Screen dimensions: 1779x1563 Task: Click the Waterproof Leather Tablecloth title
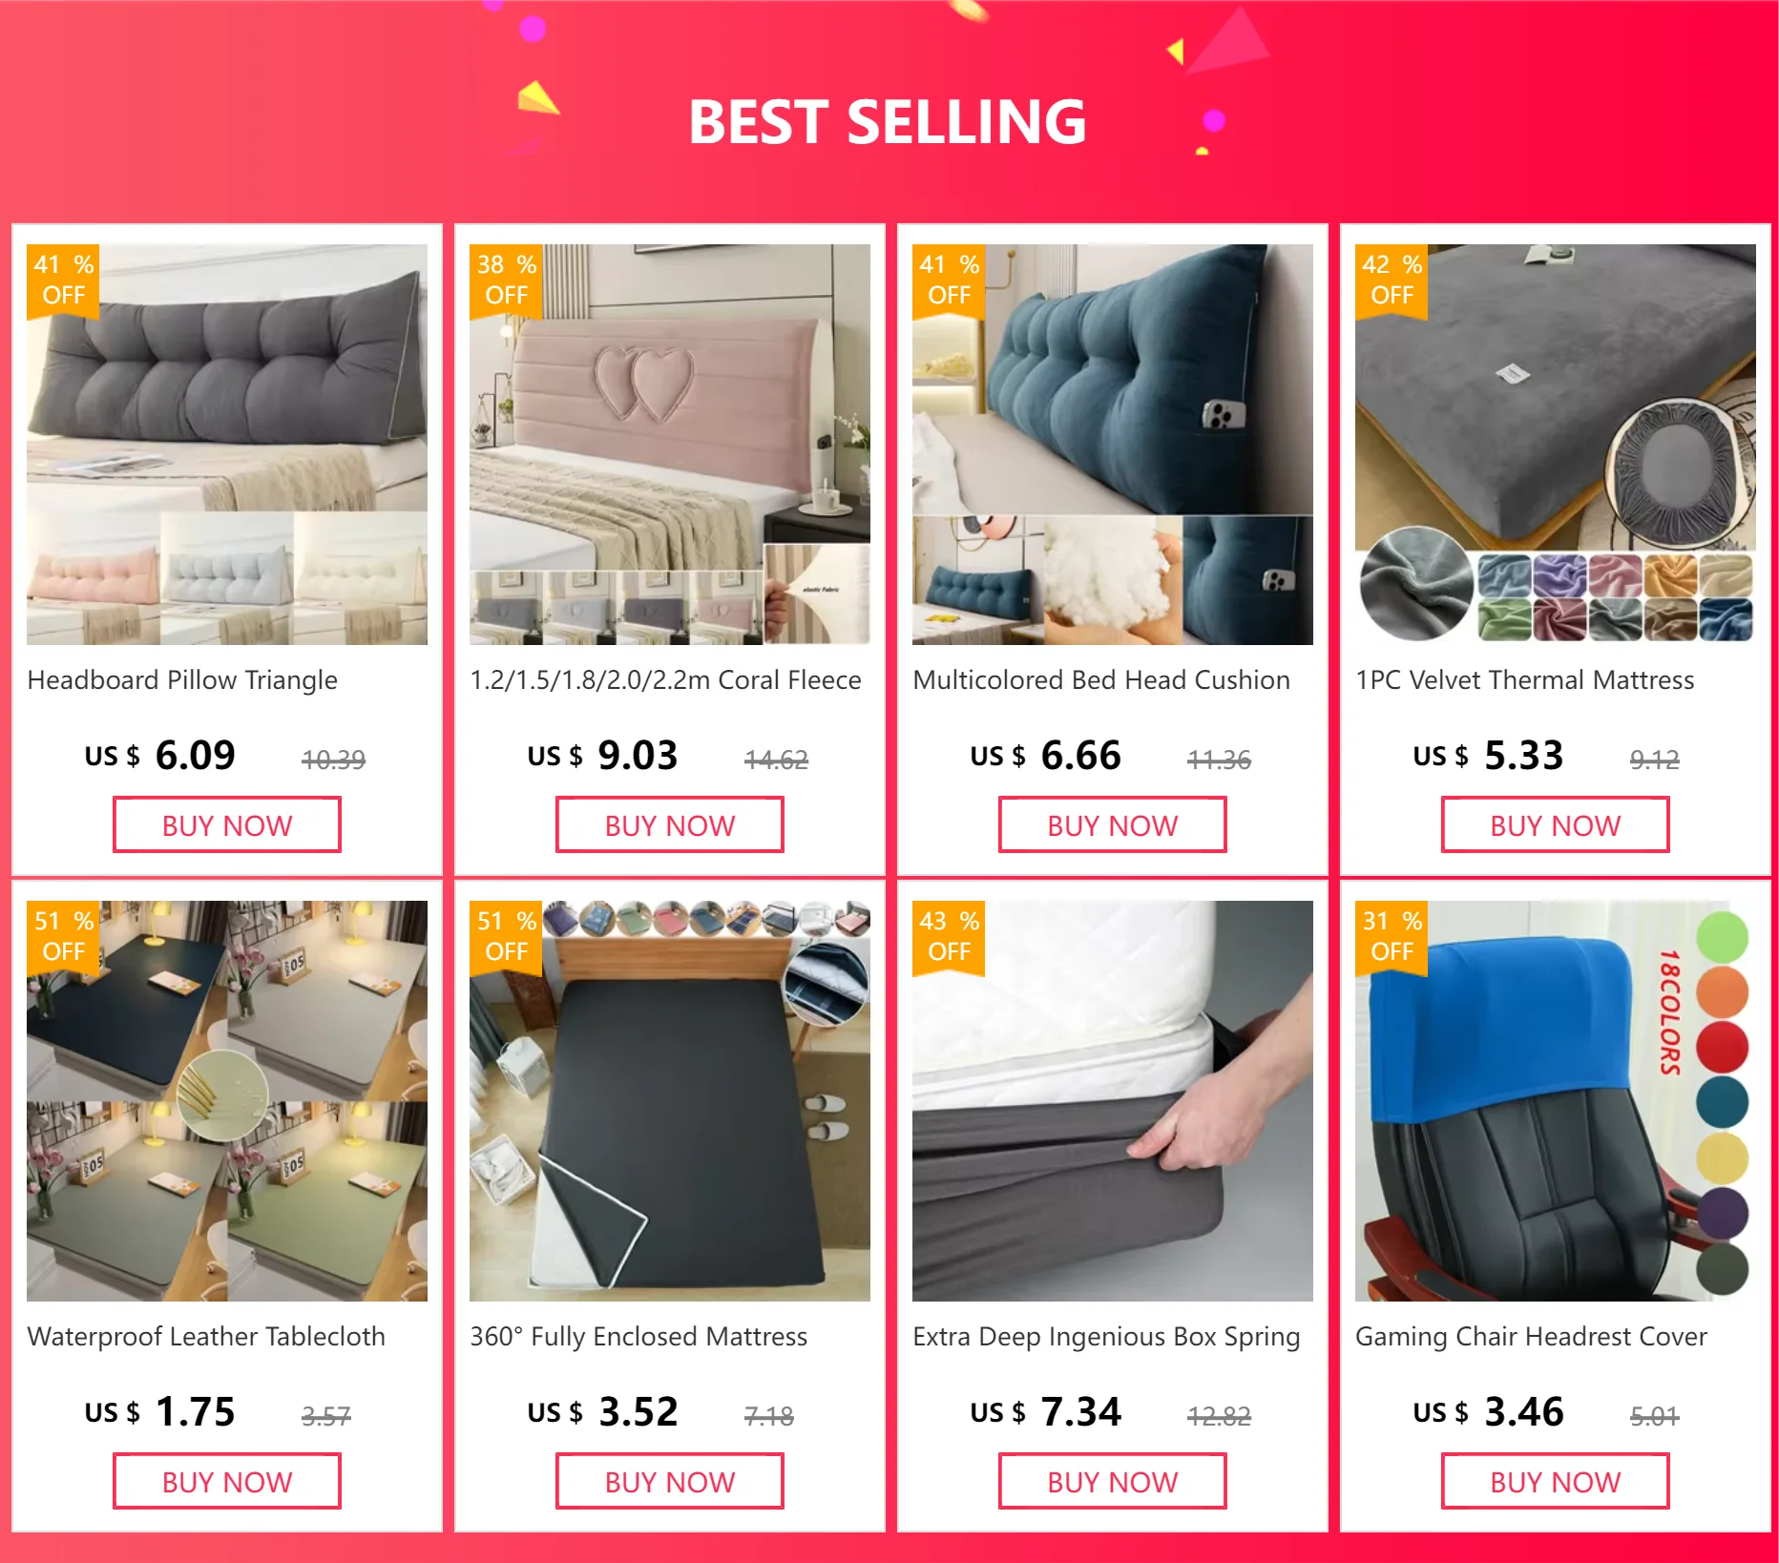click(206, 1337)
